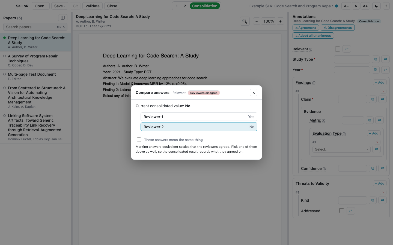Close the Compare answers dialog
Screen dimensions: 393x245
(254, 93)
